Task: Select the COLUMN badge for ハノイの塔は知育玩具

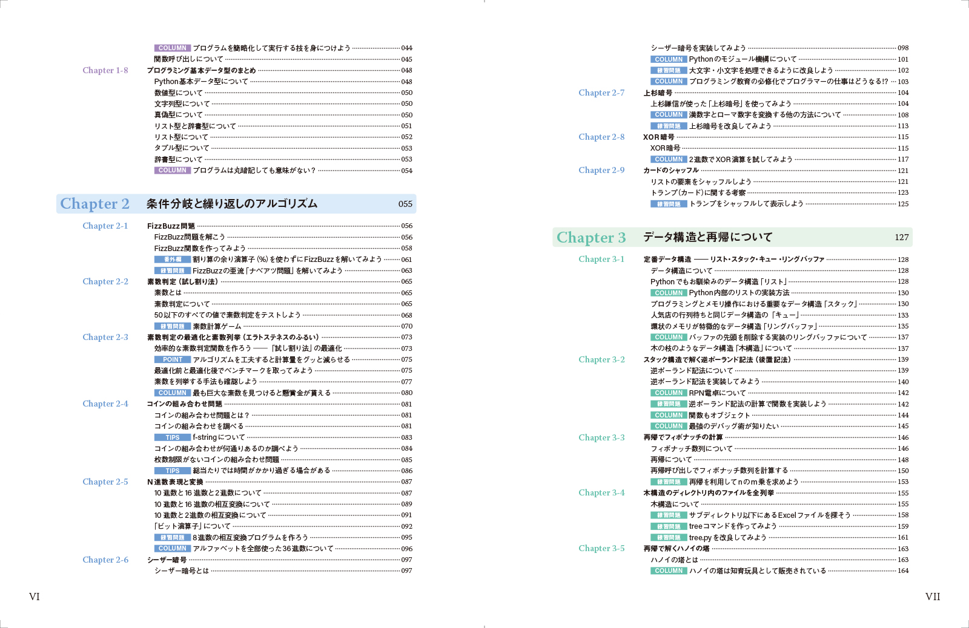Action: point(669,571)
